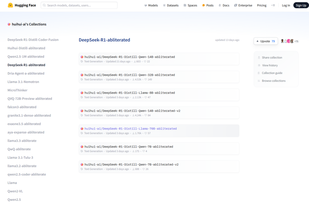Click the Enterprise icon in navbar

click(x=235, y=5)
